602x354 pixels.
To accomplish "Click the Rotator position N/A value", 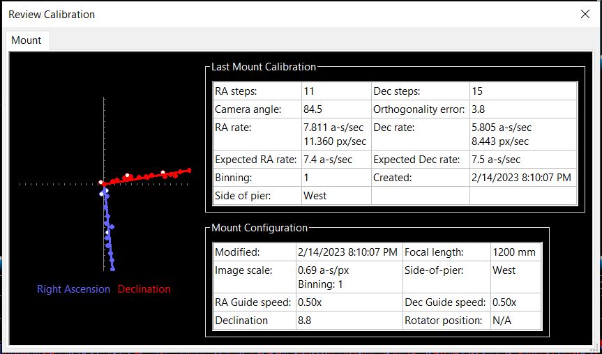I will 502,321.
